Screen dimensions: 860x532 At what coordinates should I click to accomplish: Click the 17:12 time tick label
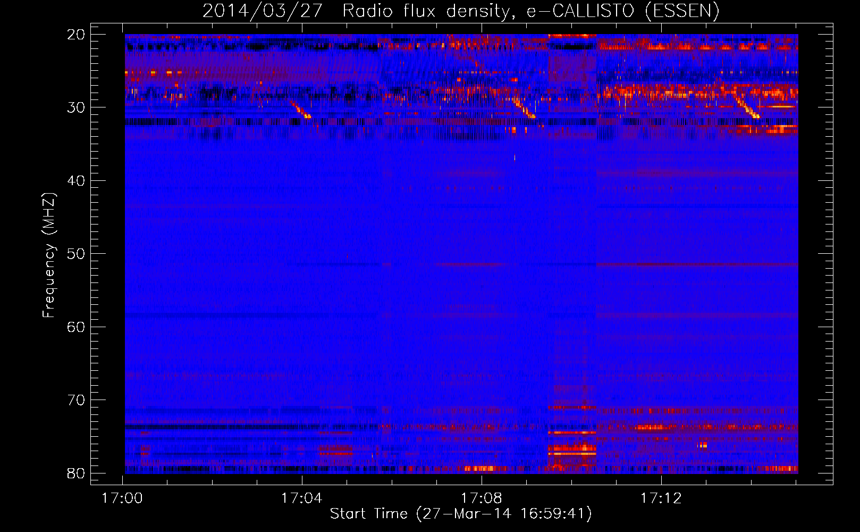(x=661, y=498)
